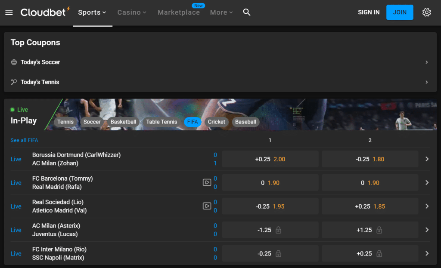Click Borussia Dortmund (CarlWhizzer) team name

pos(77,155)
